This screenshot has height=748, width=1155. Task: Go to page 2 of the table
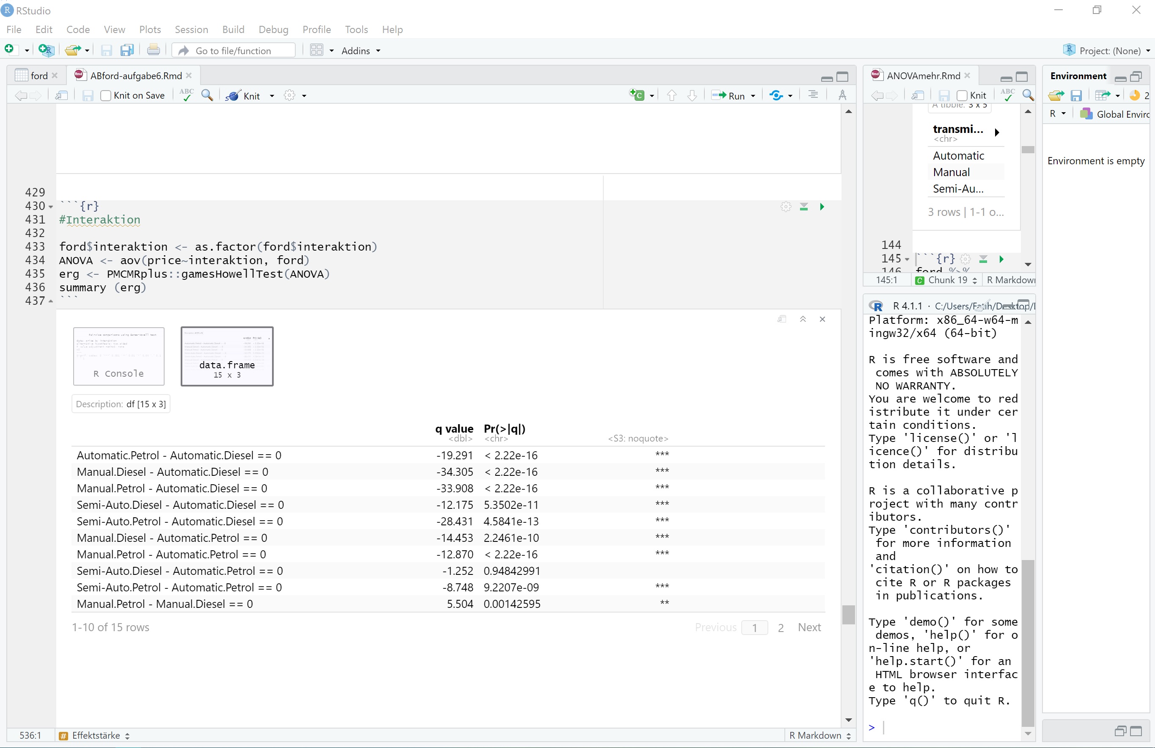click(x=780, y=627)
